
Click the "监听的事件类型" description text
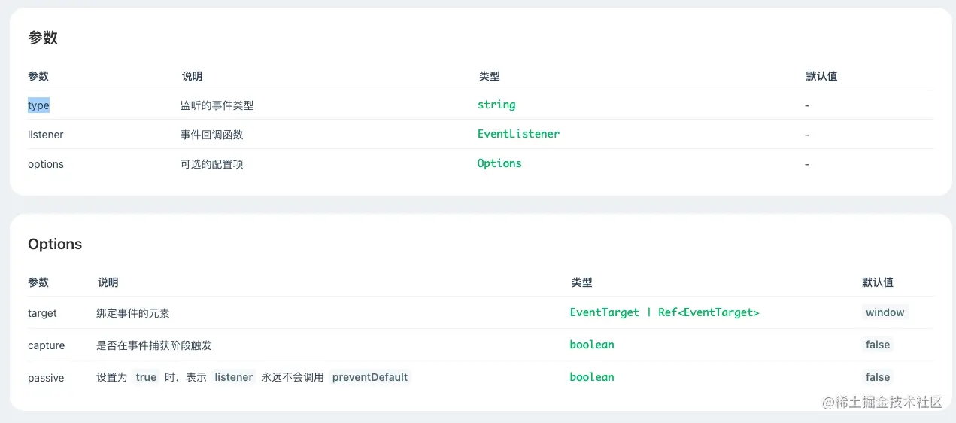(217, 105)
